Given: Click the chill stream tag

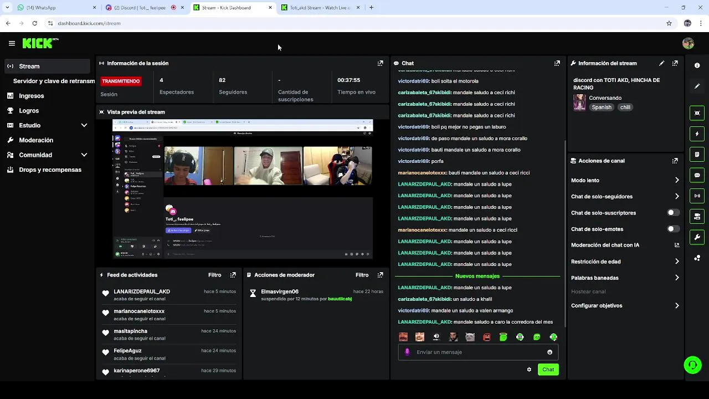Looking at the screenshot, I should (625, 108).
